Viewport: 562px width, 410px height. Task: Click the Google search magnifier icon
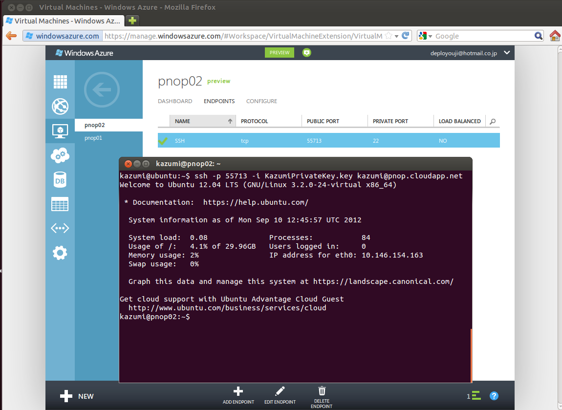pos(538,36)
